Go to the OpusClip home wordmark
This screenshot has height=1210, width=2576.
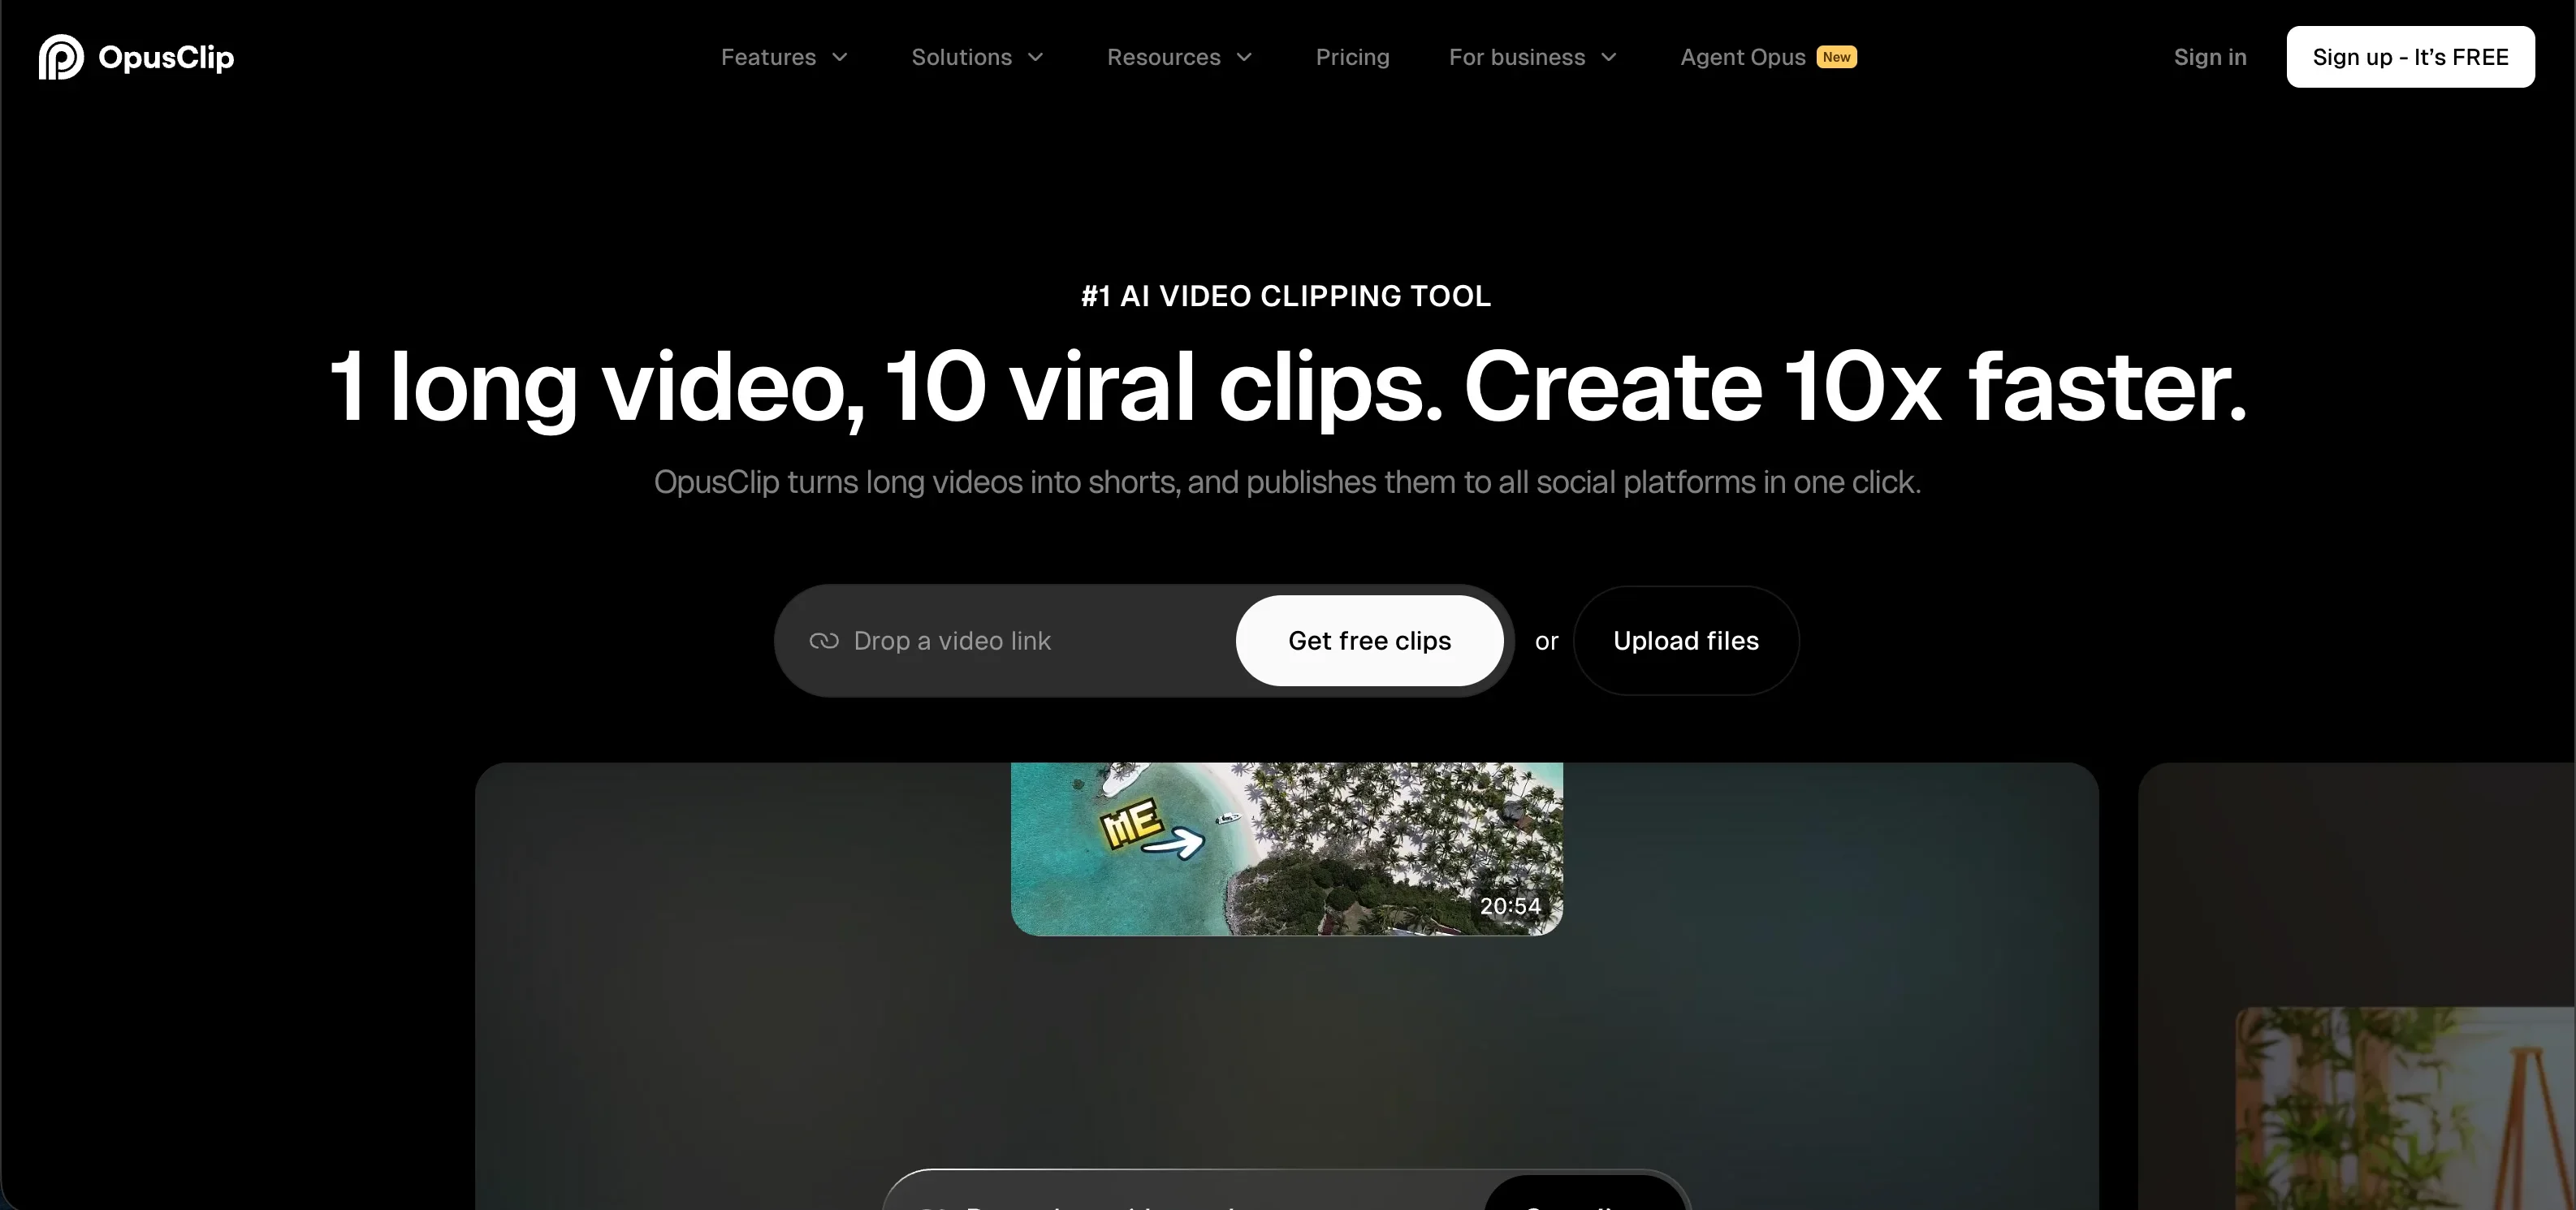tap(166, 57)
